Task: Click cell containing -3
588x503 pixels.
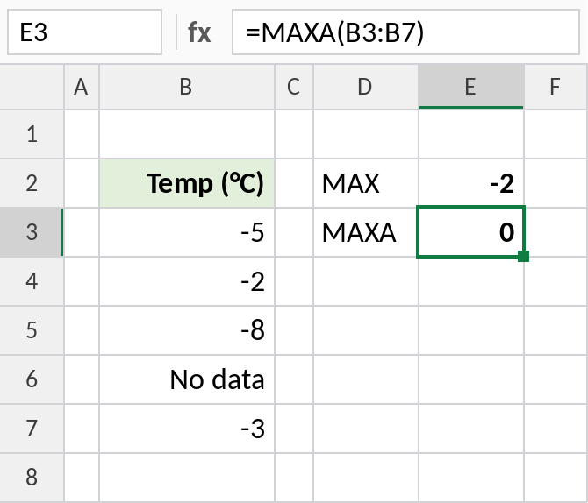Action: [187, 429]
